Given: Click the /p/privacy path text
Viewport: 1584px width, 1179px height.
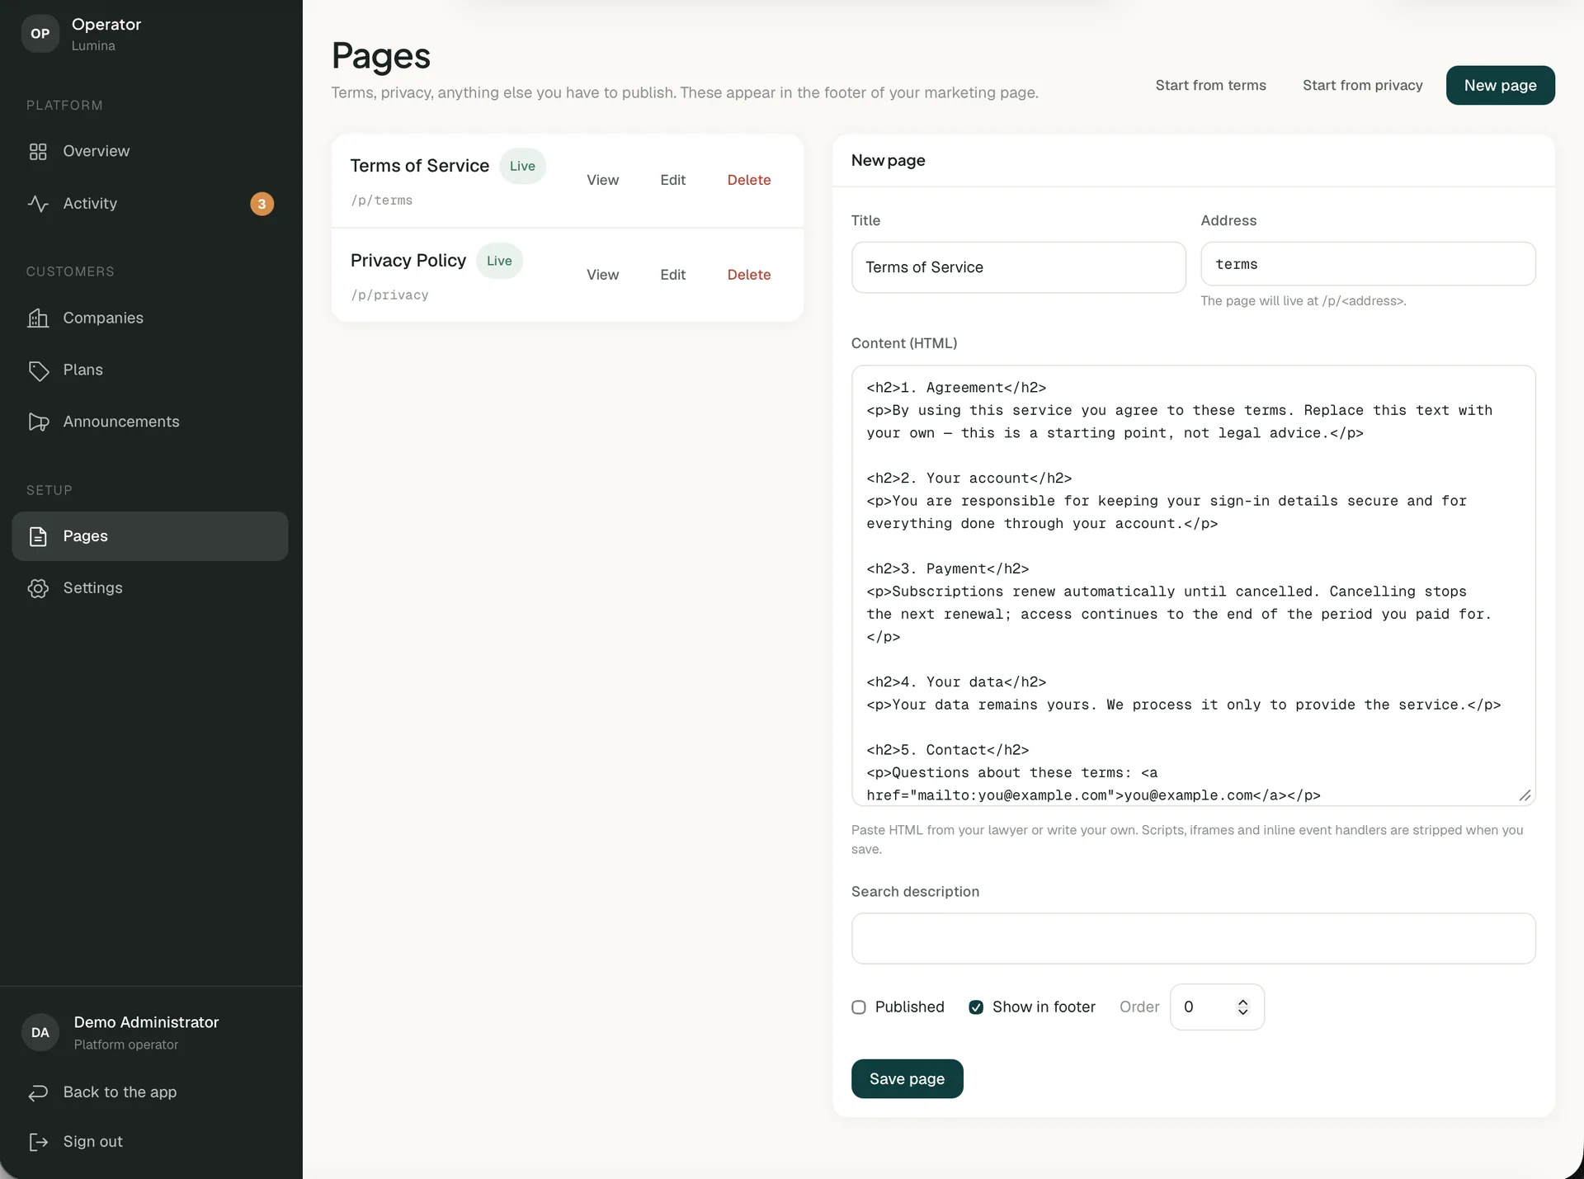Looking at the screenshot, I should coord(389,296).
